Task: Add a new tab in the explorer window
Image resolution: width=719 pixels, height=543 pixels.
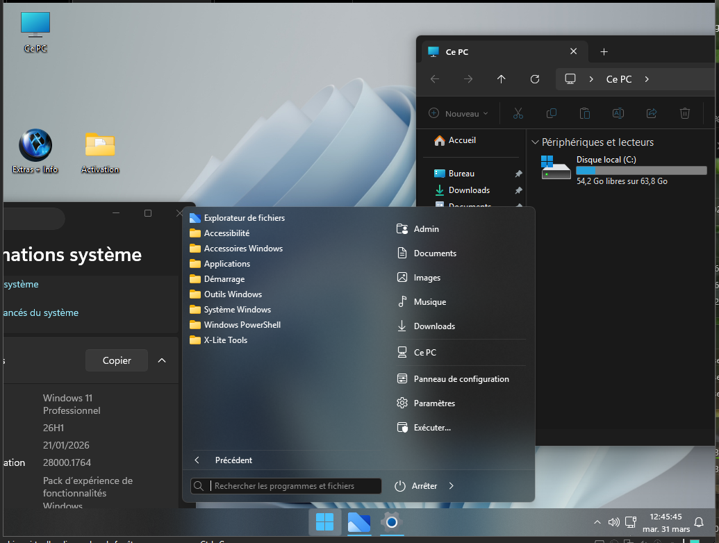Action: tap(604, 52)
